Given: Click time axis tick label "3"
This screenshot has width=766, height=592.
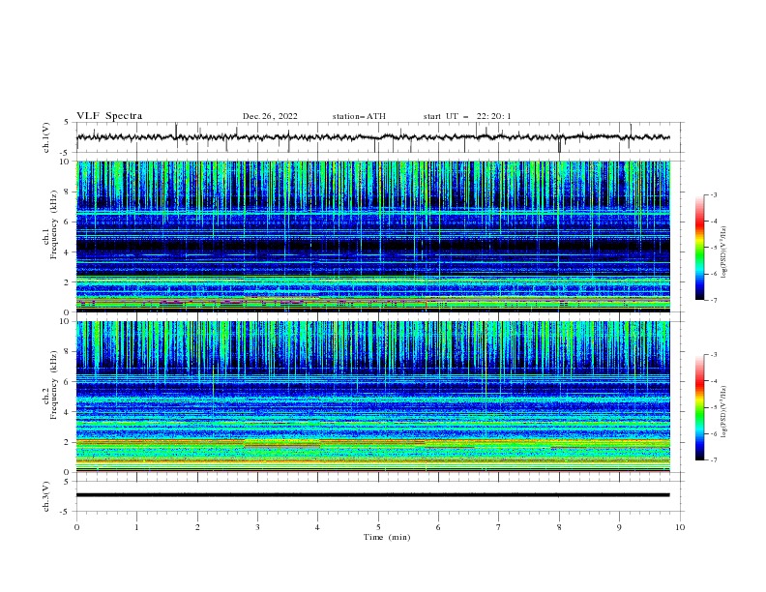Looking at the screenshot, I should click(257, 527).
